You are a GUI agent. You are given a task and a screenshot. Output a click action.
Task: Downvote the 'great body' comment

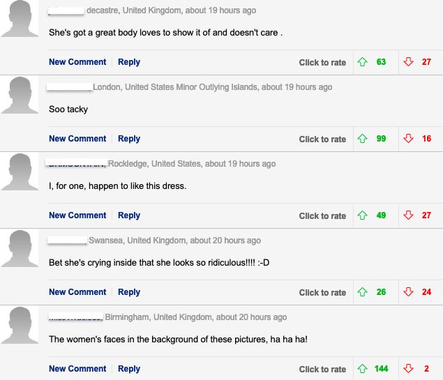(409, 62)
